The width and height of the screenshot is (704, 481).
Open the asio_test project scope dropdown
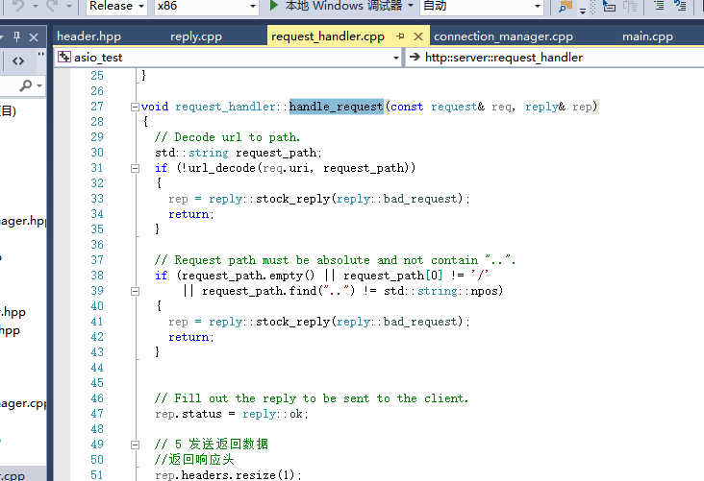pyautogui.click(x=228, y=58)
